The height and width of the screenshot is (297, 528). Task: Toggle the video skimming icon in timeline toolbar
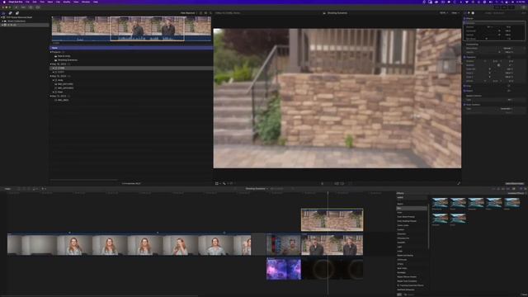493,189
